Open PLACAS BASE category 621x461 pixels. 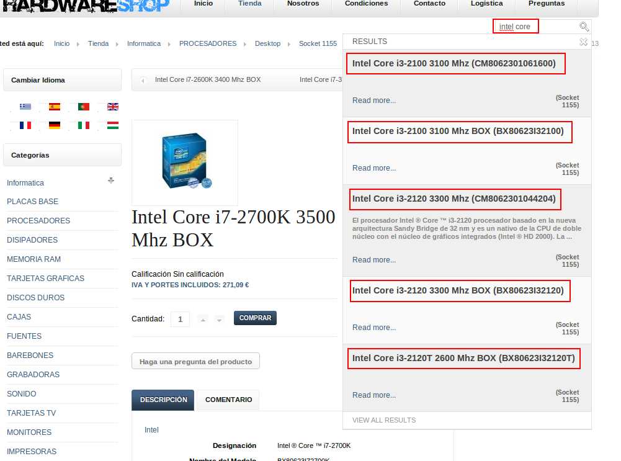coord(32,202)
